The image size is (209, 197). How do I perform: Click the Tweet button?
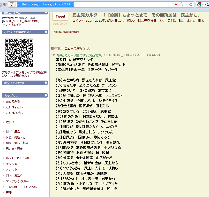(60, 17)
